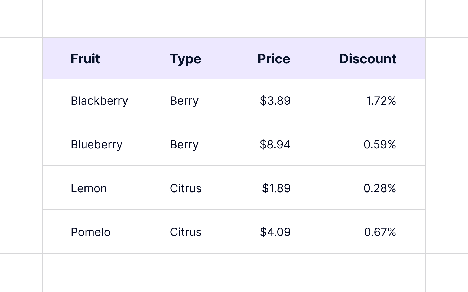Click the Blueberry fruit cell

click(97, 145)
